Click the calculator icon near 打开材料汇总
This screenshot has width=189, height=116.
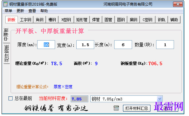point(116,108)
